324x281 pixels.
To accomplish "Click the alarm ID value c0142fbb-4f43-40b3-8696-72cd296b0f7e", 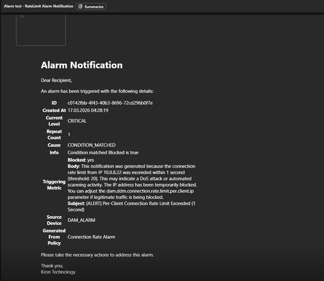I will click(x=110, y=103).
